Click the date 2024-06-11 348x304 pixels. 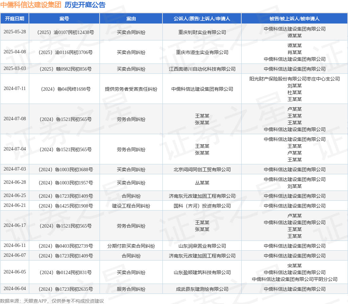click(x=15, y=246)
